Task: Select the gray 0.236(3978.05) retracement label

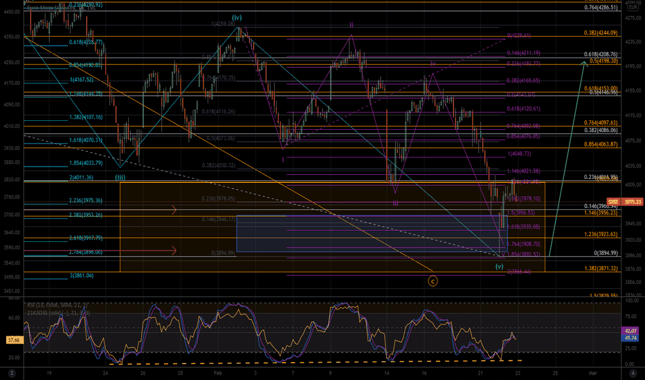Action: [219, 198]
